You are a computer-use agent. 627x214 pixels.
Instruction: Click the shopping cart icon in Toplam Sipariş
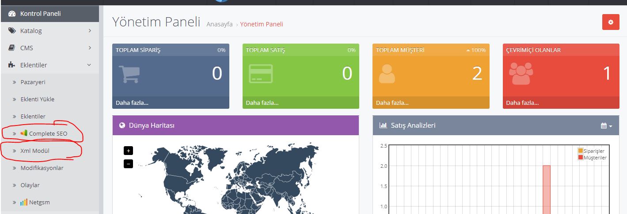(129, 74)
